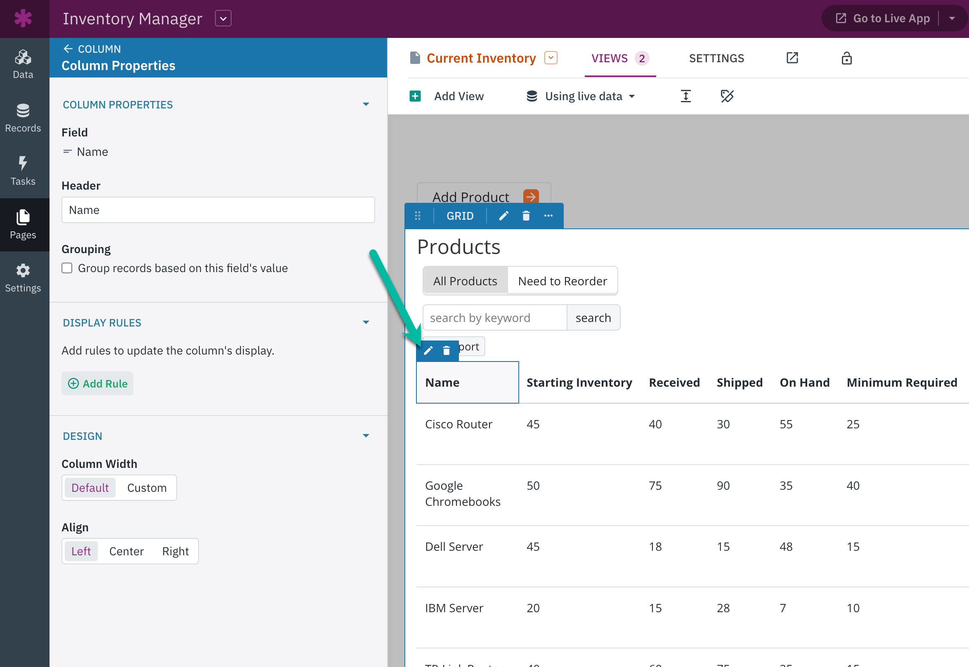The image size is (969, 667).
Task: Click the vertical spacing toggle icon
Action: [x=685, y=96]
